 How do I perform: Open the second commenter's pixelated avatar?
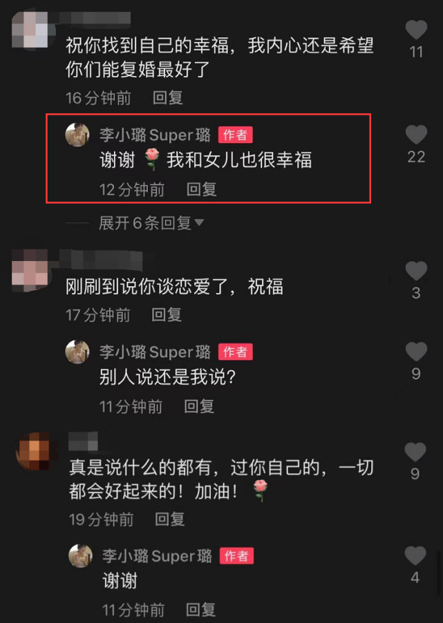(x=30, y=271)
